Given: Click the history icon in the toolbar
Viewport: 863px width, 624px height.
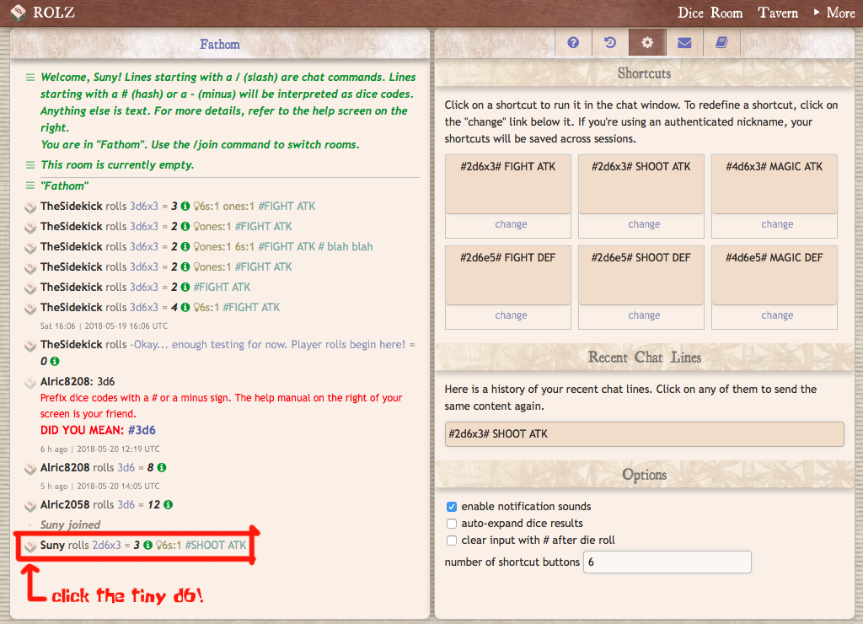Looking at the screenshot, I should click(x=609, y=41).
